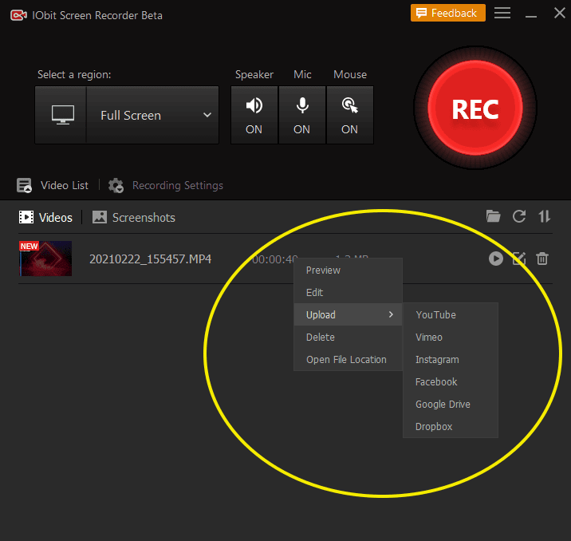Toggle the Mic ON button

[302, 115]
